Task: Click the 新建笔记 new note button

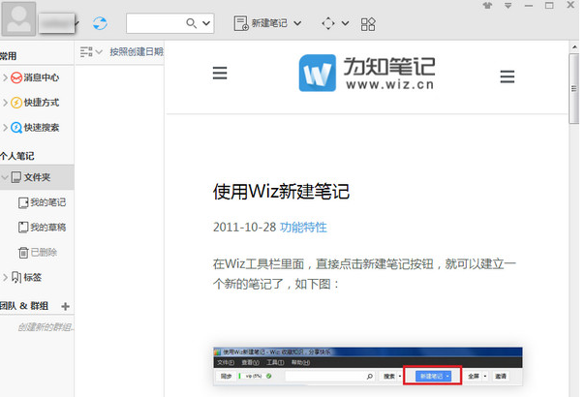Action: click(x=261, y=23)
